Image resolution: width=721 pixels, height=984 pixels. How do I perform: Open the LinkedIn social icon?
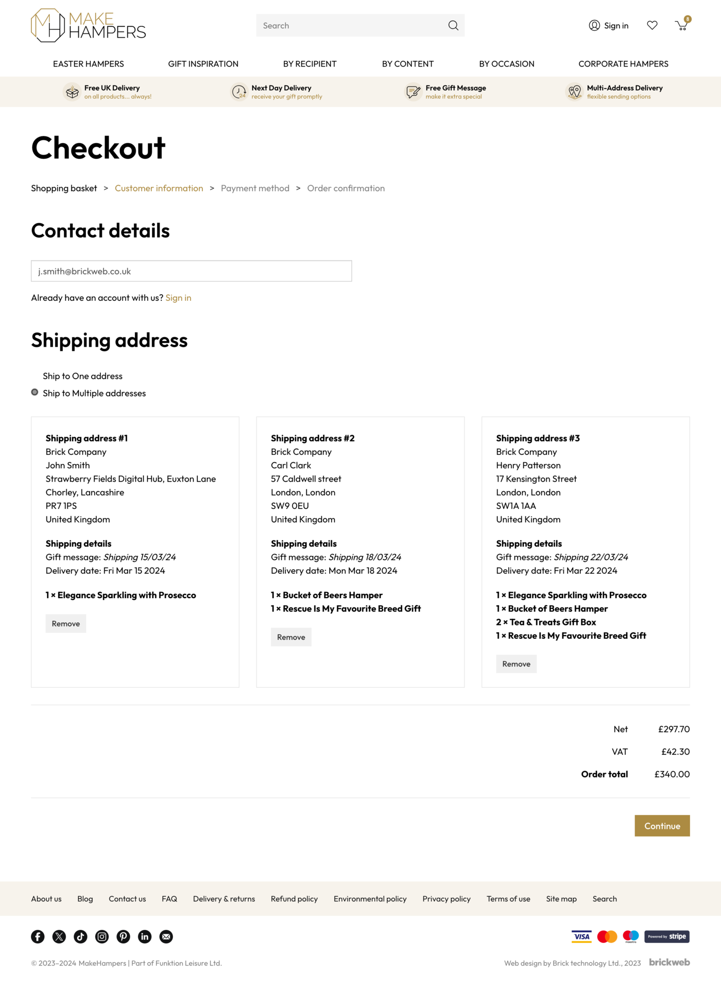[145, 937]
